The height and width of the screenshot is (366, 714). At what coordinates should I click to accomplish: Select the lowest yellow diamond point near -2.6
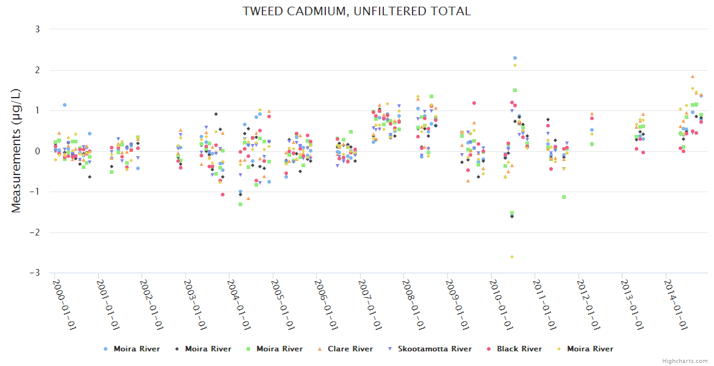[x=512, y=257]
